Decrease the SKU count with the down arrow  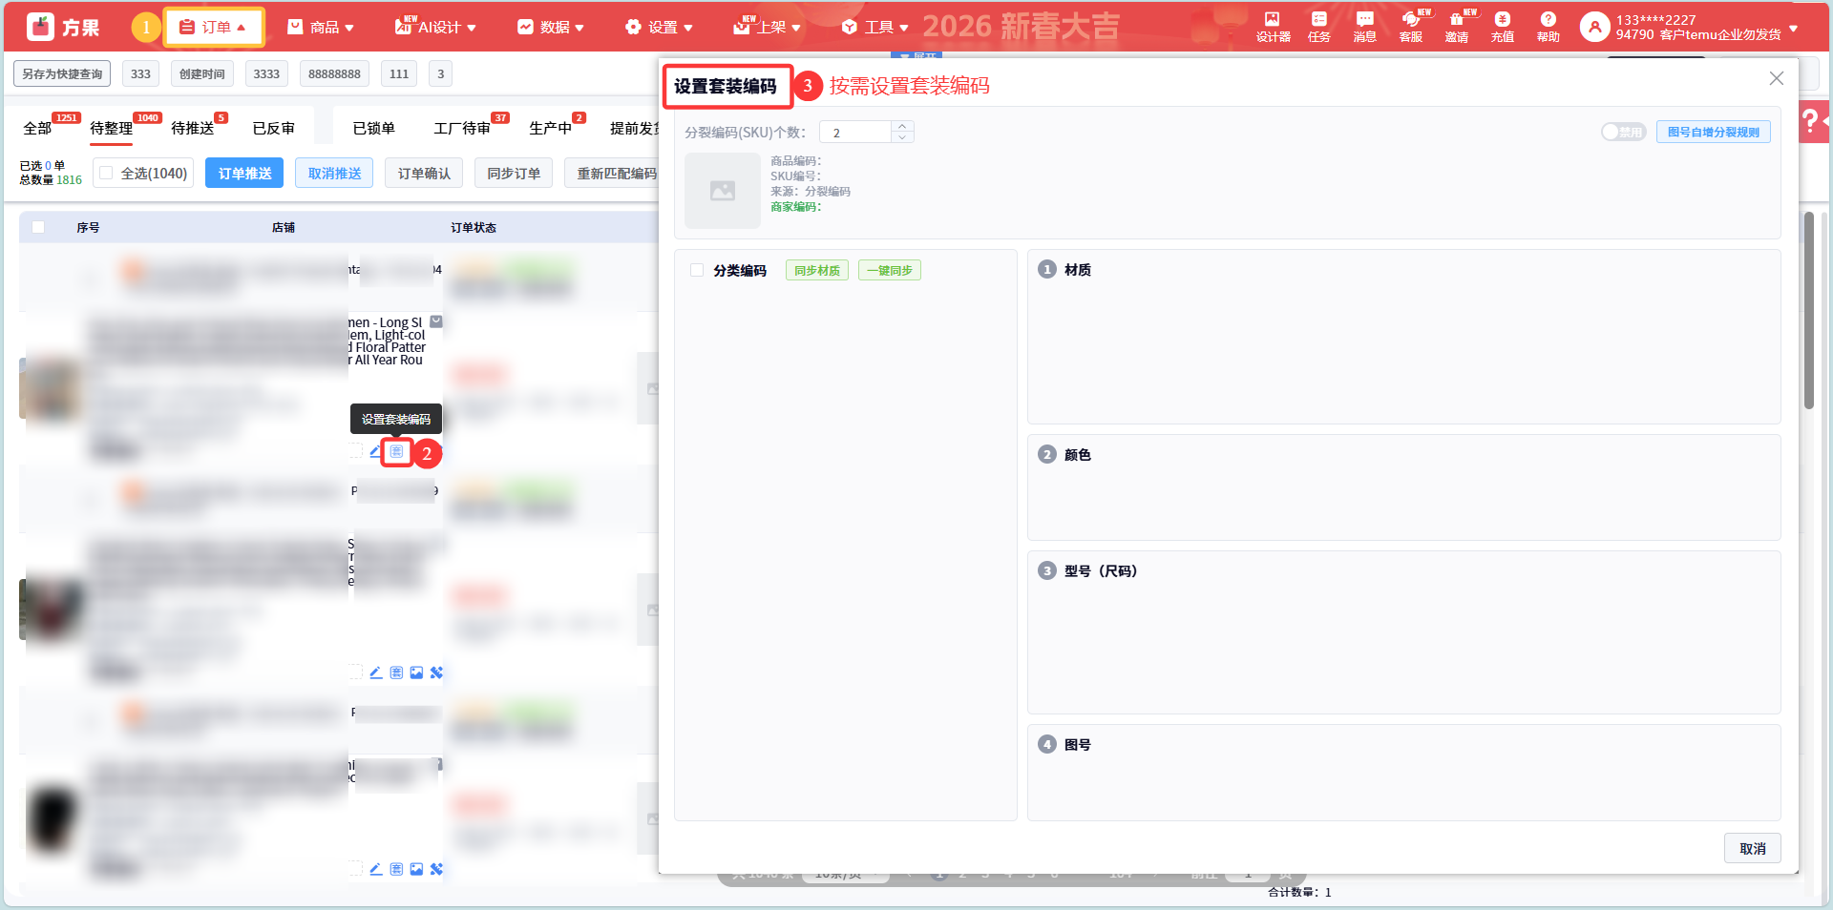(902, 137)
